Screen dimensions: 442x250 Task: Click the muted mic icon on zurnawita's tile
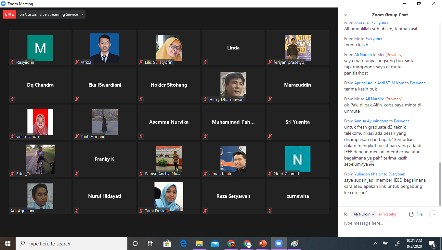point(269,211)
